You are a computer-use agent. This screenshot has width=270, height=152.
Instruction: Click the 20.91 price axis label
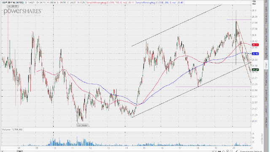tap(254, 121)
